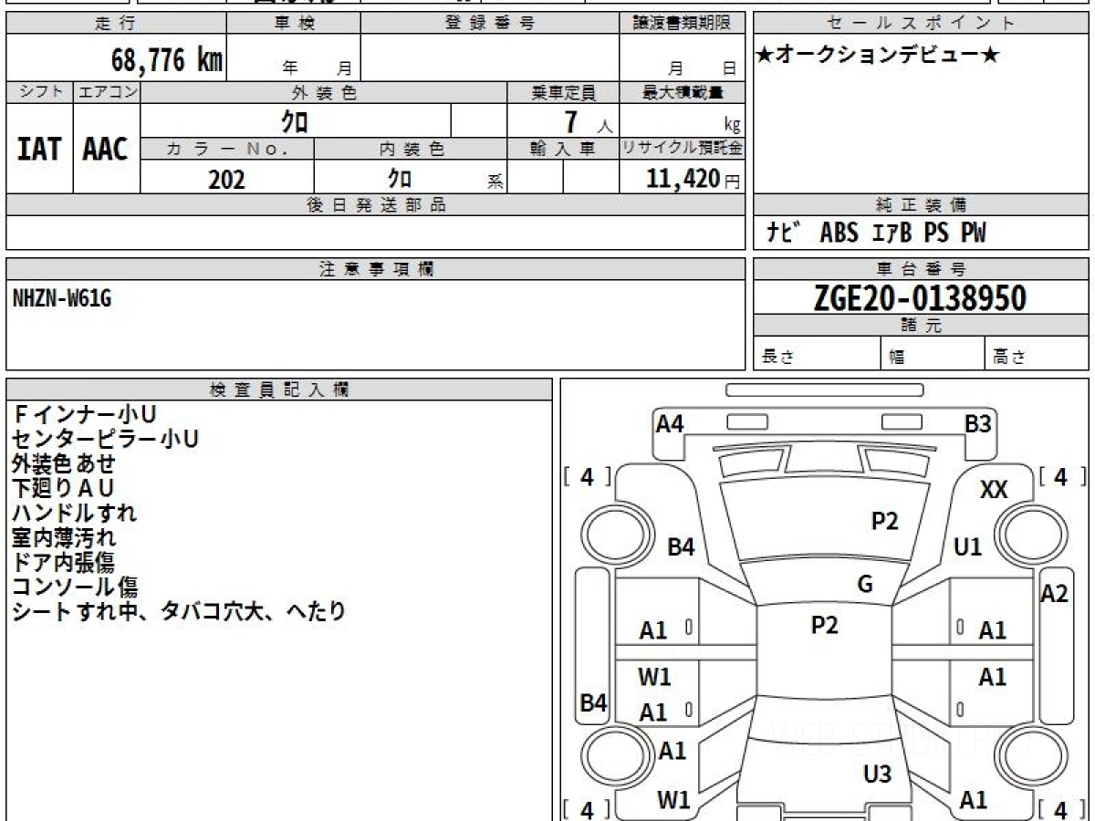Click the 車台番号 header
Screen dimensions: 1095x821
pos(921,269)
